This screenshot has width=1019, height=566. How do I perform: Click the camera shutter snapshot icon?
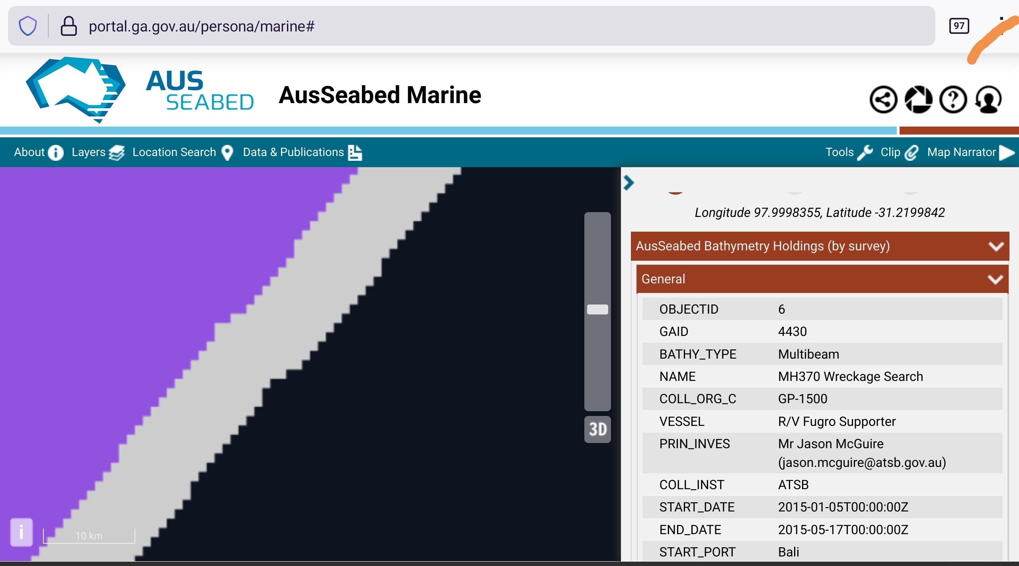coord(918,100)
